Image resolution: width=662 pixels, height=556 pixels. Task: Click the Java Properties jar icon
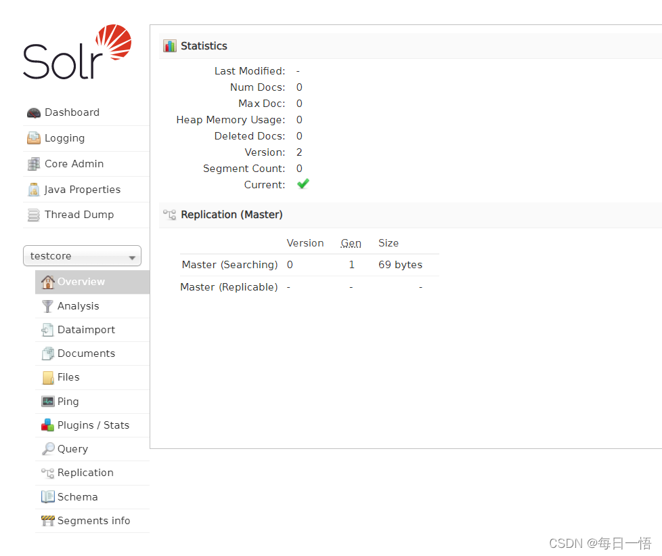click(34, 190)
